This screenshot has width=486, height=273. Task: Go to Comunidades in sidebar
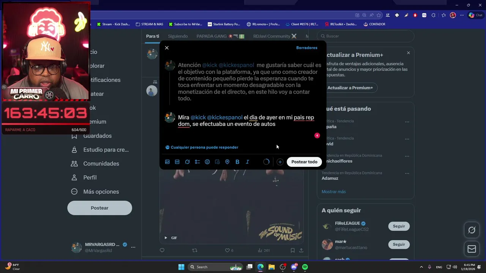pos(95,163)
